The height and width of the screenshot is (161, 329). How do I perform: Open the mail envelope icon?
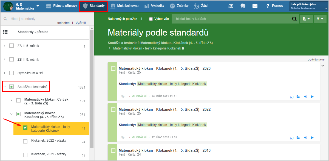pyautogui.click(x=255, y=6)
